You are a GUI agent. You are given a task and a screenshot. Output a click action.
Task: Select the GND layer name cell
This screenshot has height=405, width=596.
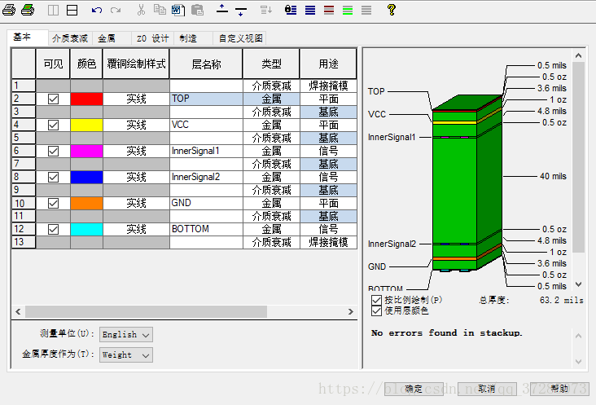click(x=206, y=203)
